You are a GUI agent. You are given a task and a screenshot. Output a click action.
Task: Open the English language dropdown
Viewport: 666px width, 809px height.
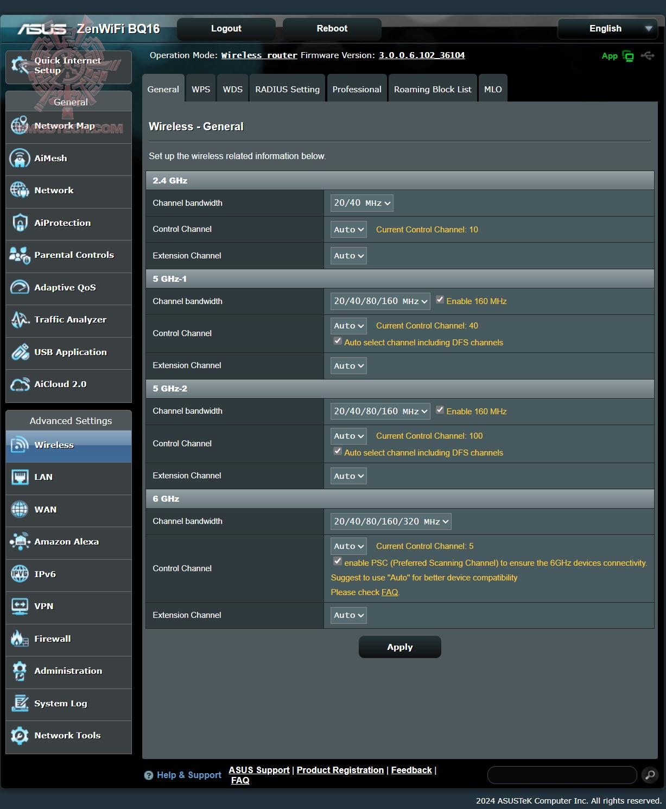pos(607,29)
